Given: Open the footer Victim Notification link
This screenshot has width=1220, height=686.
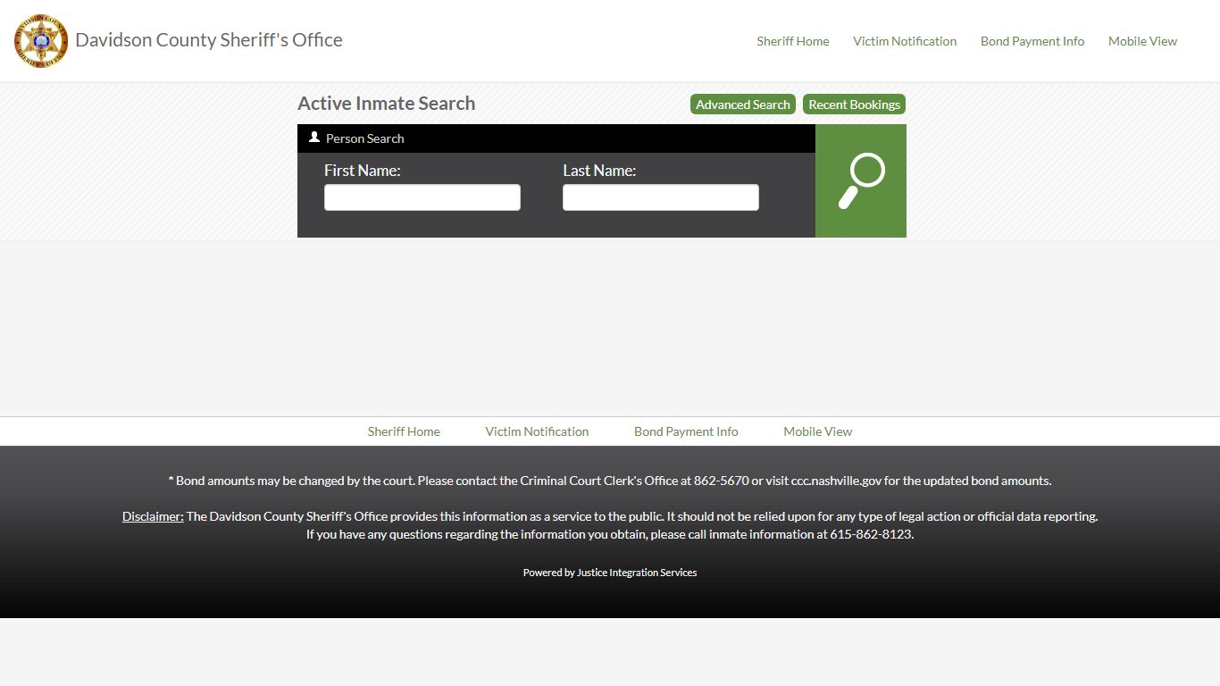Looking at the screenshot, I should pos(537,431).
